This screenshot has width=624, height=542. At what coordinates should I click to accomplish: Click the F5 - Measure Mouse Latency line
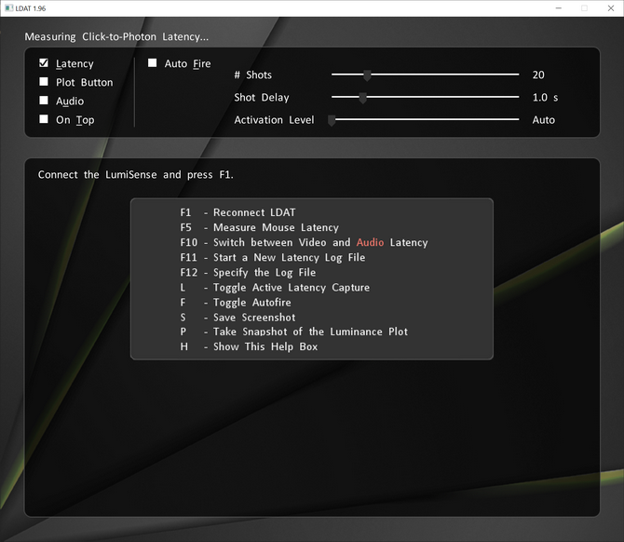(x=260, y=227)
